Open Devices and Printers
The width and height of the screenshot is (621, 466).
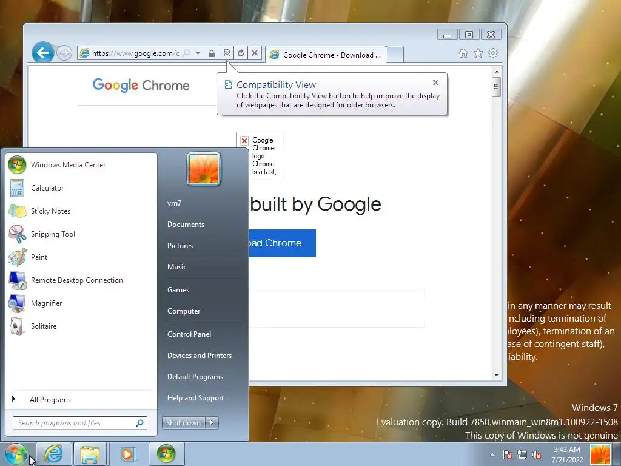pos(204,356)
